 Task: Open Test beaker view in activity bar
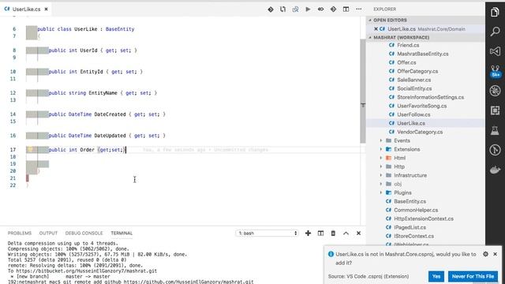click(495, 130)
